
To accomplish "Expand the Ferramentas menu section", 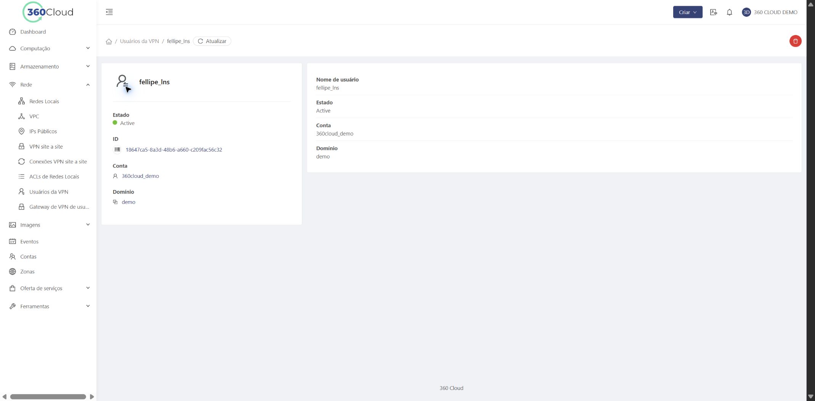I will [x=48, y=306].
